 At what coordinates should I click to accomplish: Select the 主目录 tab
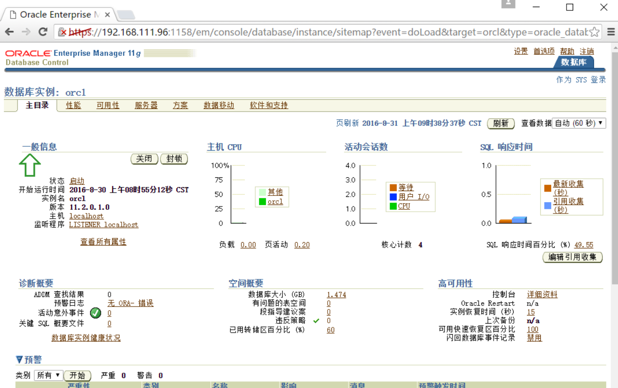tap(37, 105)
